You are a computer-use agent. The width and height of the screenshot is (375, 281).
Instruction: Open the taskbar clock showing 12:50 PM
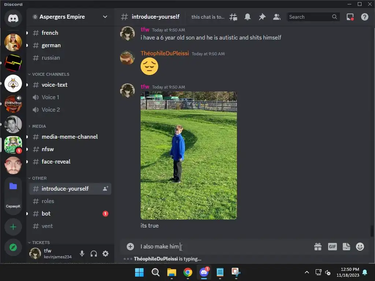(x=348, y=272)
